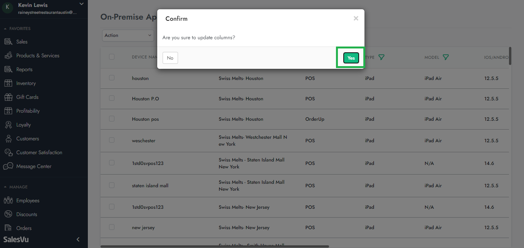Open Products & Services icon
The height and width of the screenshot is (248, 524).
click(8, 55)
